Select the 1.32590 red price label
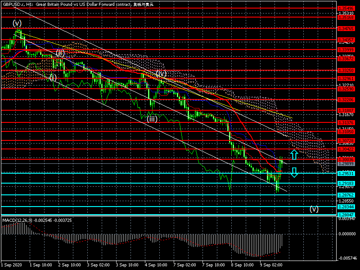Screen dimensions: 360x270 (346, 89)
